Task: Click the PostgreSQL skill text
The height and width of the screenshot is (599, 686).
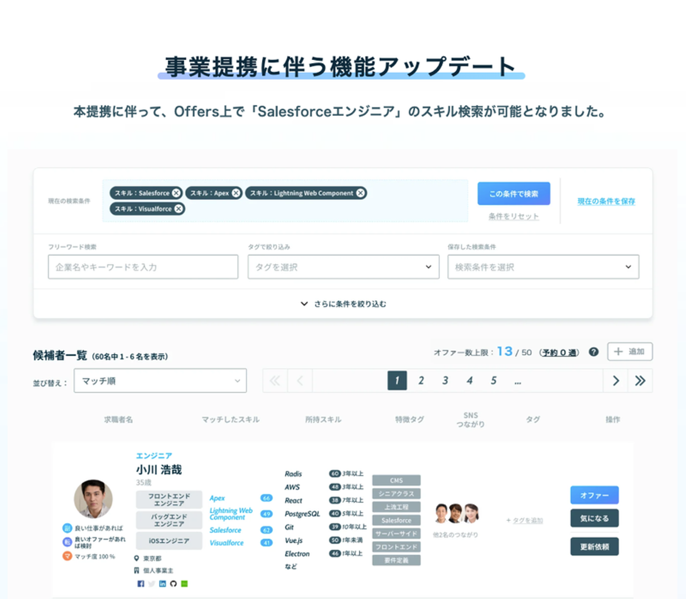Action: click(303, 514)
